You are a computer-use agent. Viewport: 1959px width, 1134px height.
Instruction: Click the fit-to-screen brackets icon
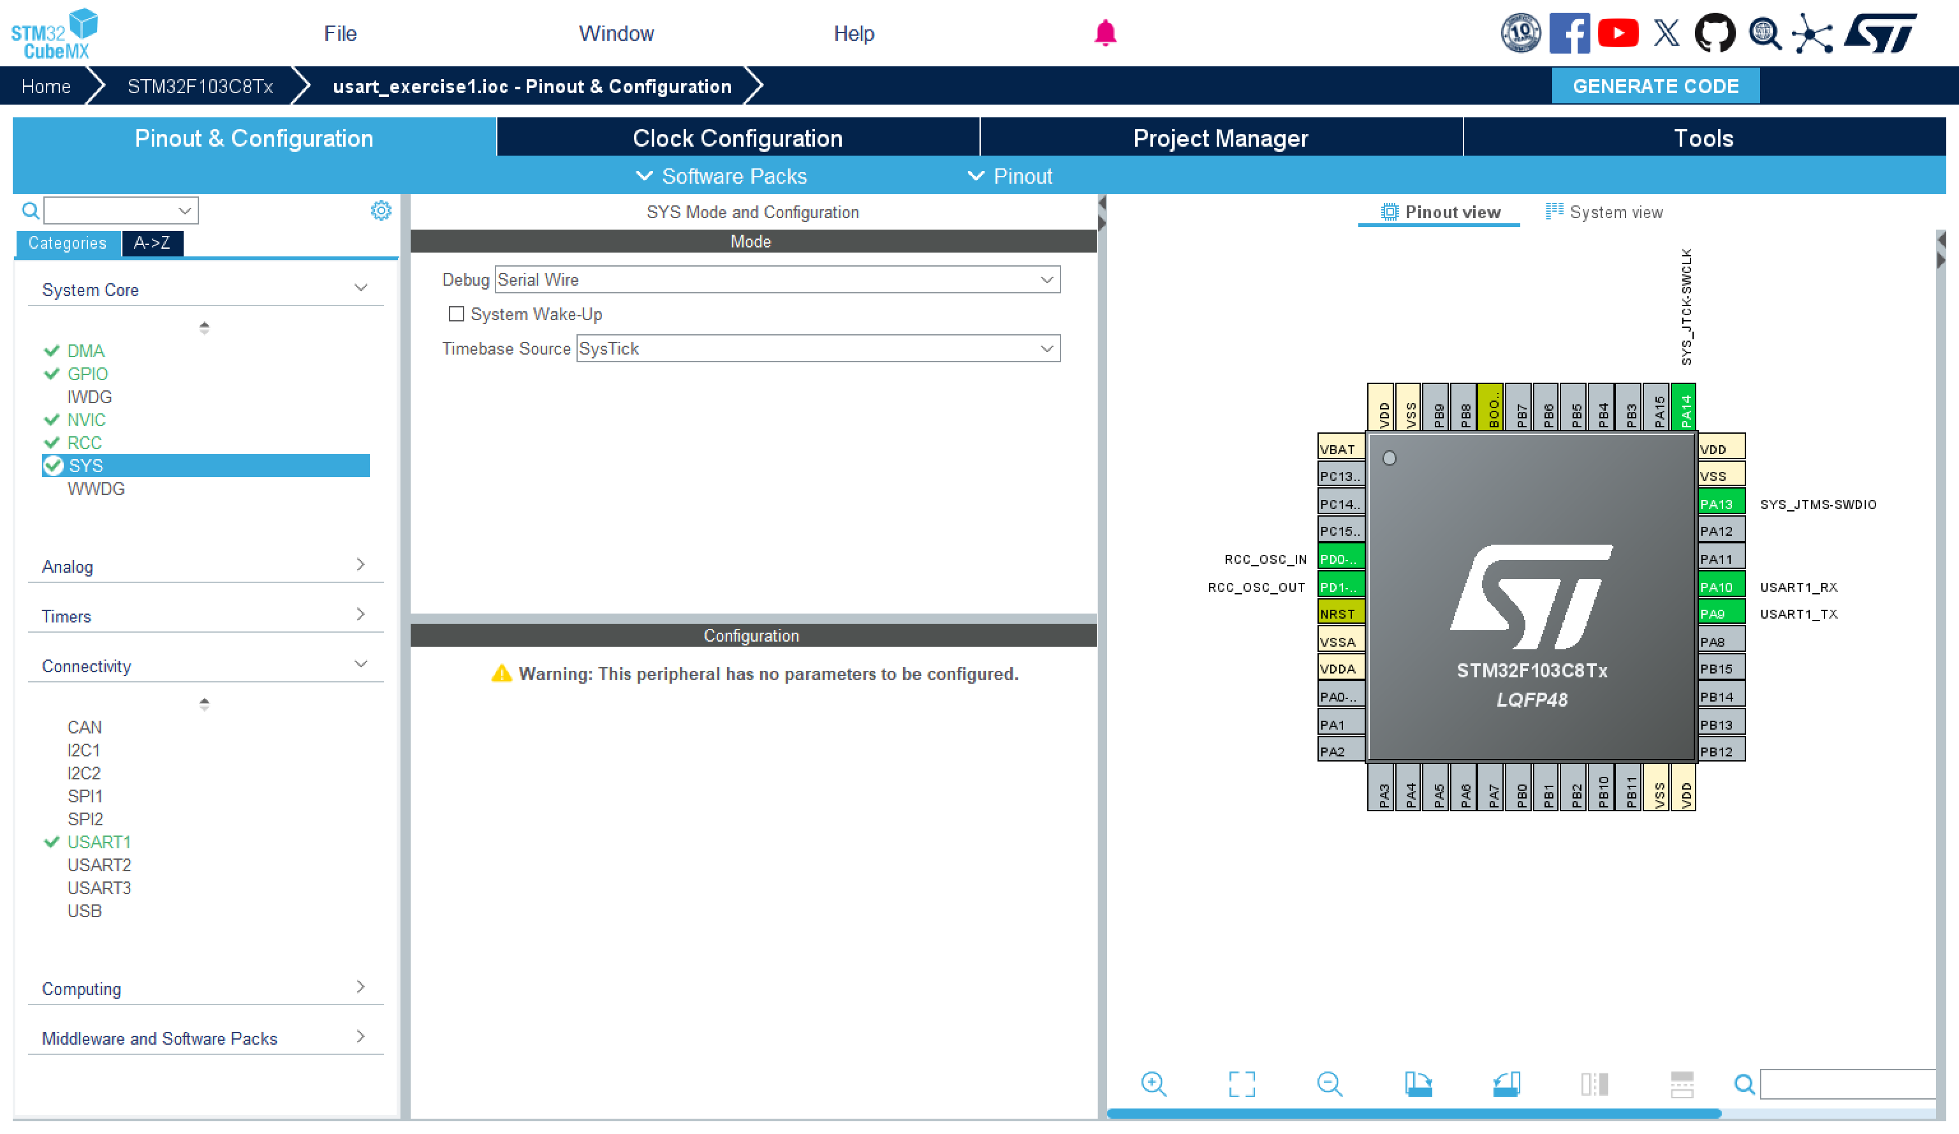click(x=1242, y=1084)
